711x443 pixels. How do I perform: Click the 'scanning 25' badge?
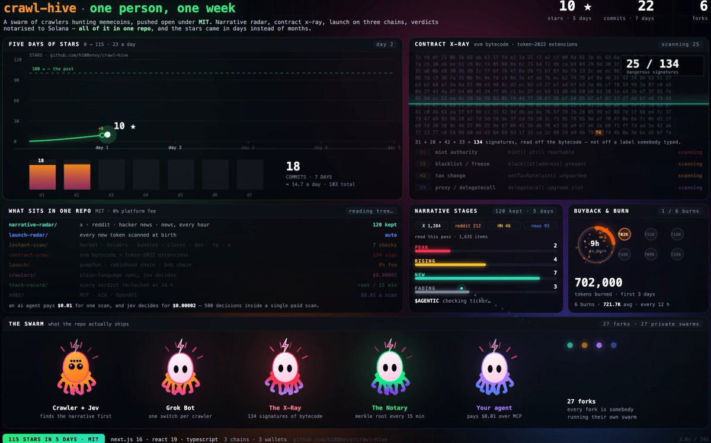[681, 44]
